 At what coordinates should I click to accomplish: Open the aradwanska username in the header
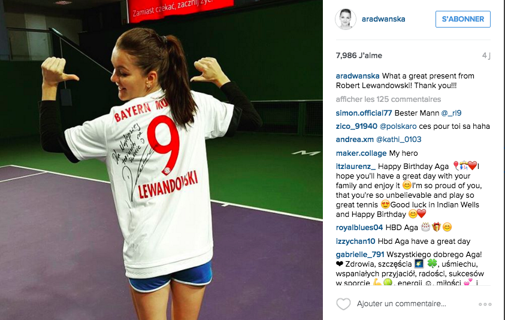[x=383, y=19]
